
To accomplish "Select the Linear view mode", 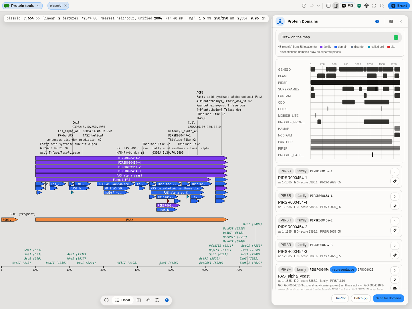I will click(122, 300).
